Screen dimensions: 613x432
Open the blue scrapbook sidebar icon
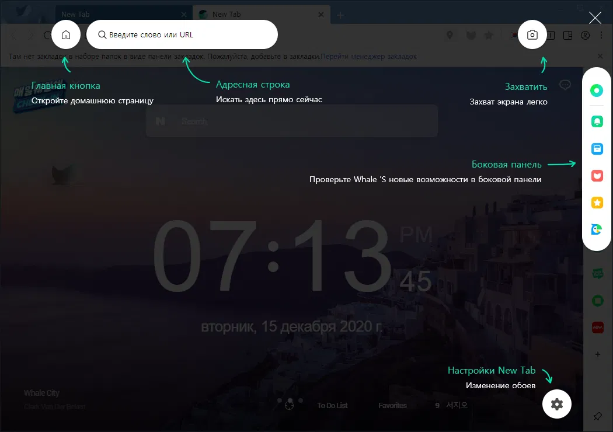coord(597,148)
